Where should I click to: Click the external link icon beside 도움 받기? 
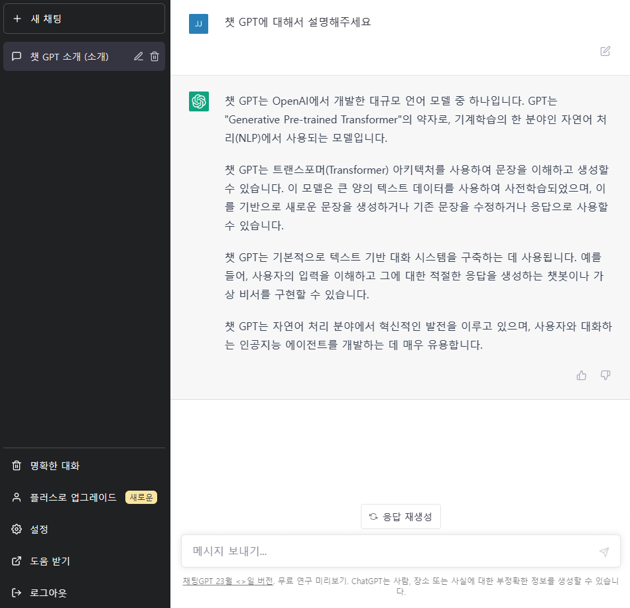point(17,561)
